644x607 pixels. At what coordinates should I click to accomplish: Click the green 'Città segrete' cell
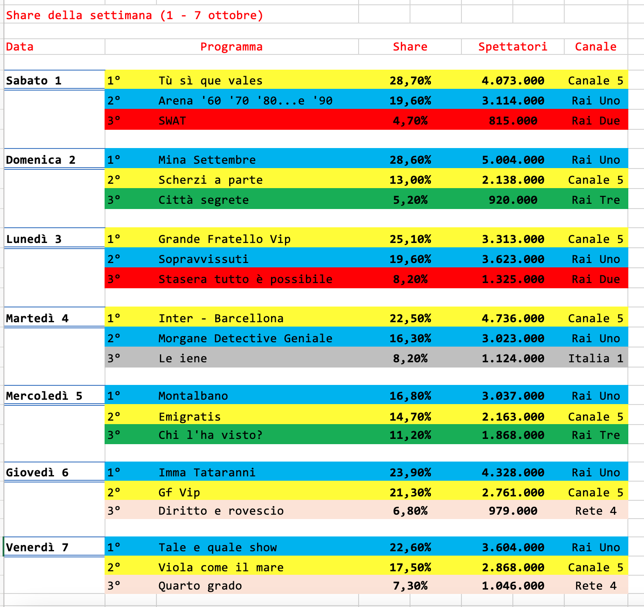click(x=203, y=200)
